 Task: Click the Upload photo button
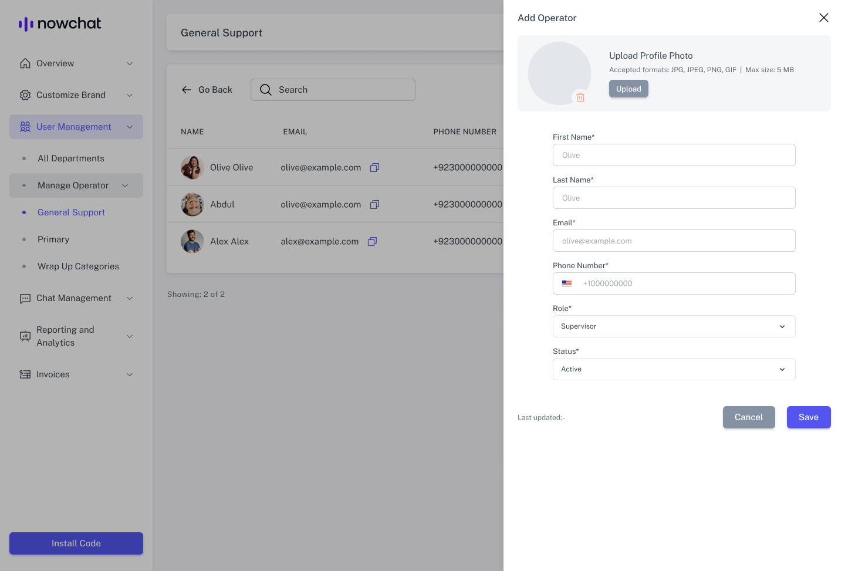pyautogui.click(x=628, y=89)
